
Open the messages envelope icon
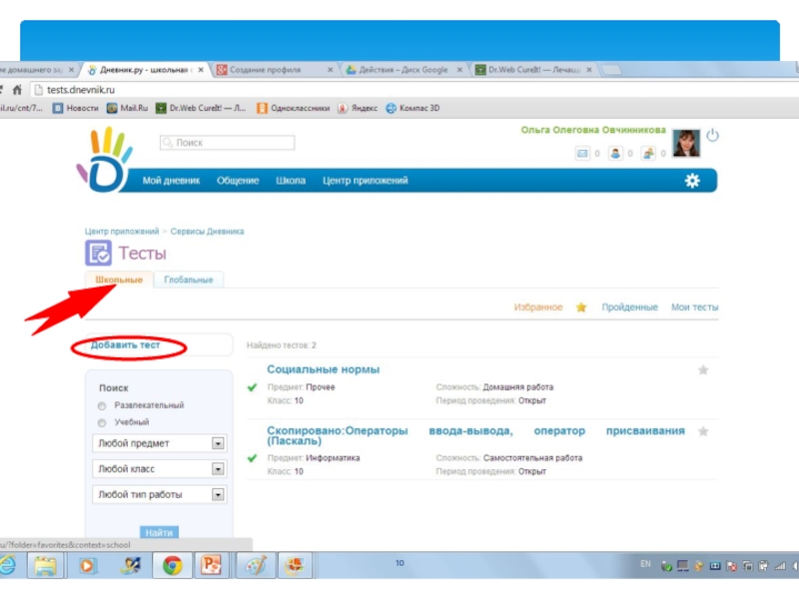click(582, 153)
